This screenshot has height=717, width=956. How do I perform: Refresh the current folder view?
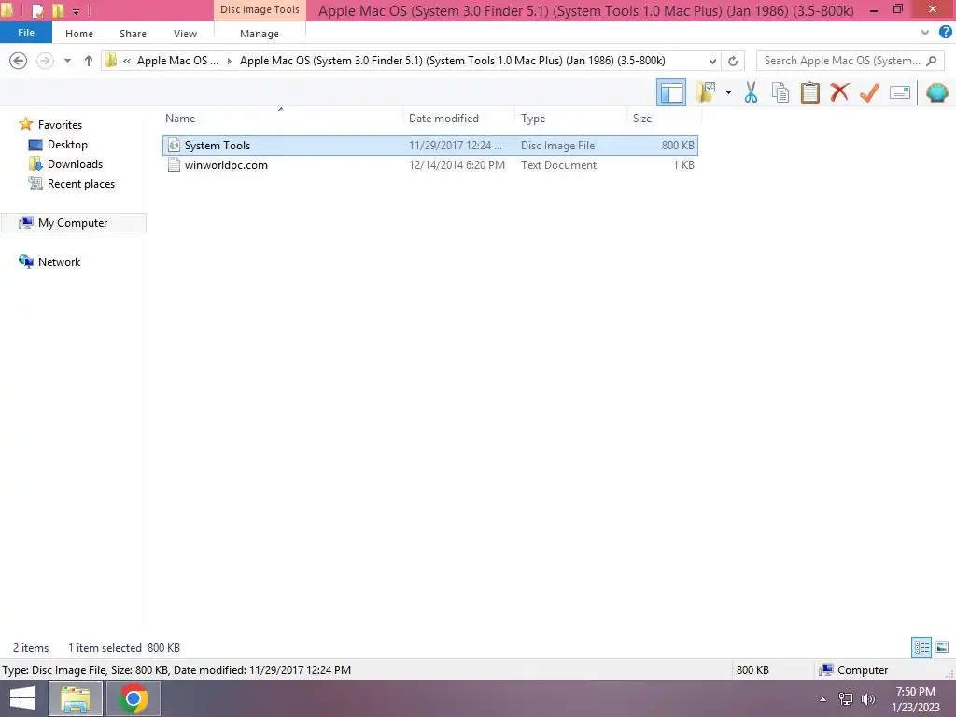pyautogui.click(x=733, y=61)
